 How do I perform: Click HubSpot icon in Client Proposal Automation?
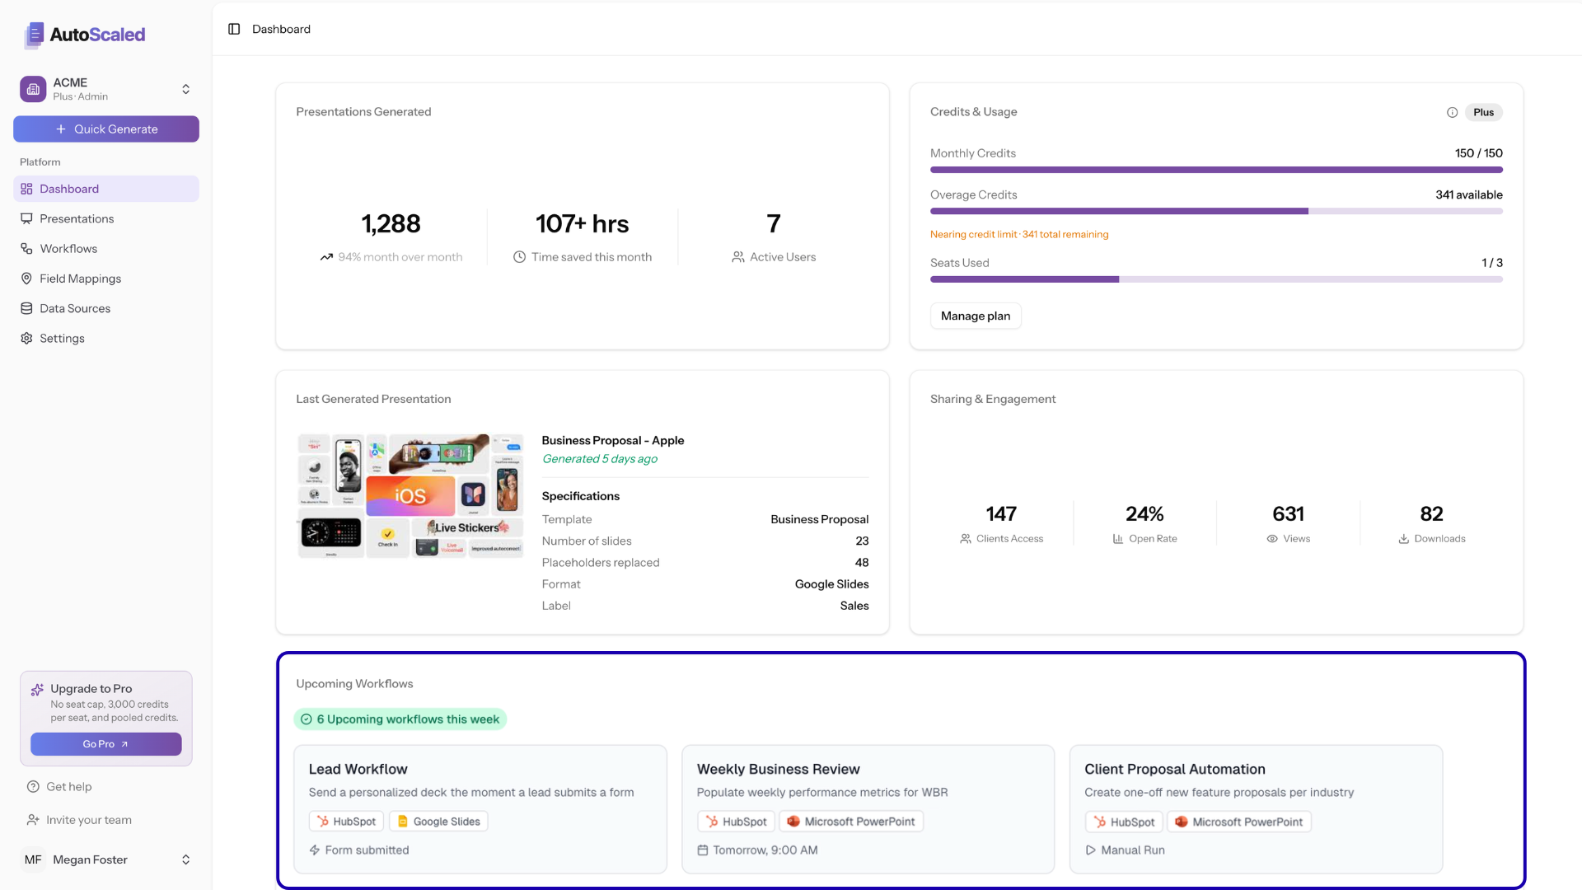coord(1099,822)
